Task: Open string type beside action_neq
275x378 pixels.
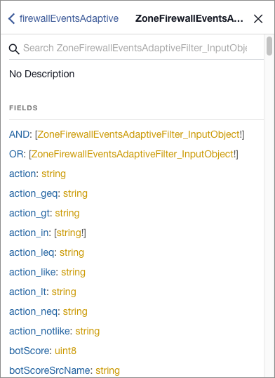Action: 75,312
